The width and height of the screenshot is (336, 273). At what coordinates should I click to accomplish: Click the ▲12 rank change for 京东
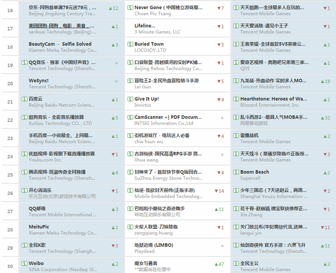tap(113, 8)
